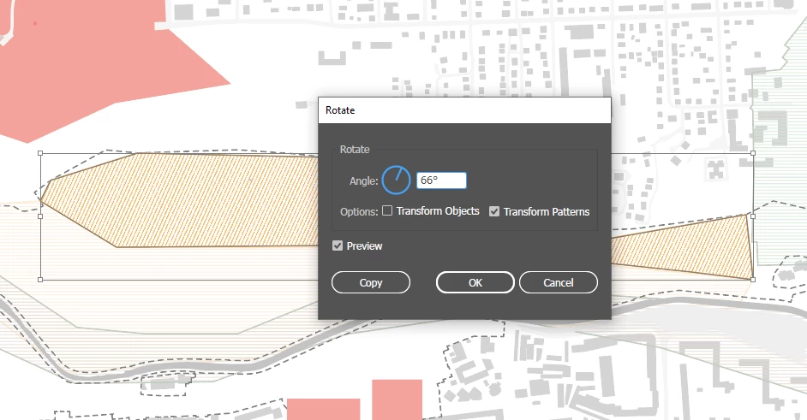Uncheck Transform Patterns option

pos(494,211)
